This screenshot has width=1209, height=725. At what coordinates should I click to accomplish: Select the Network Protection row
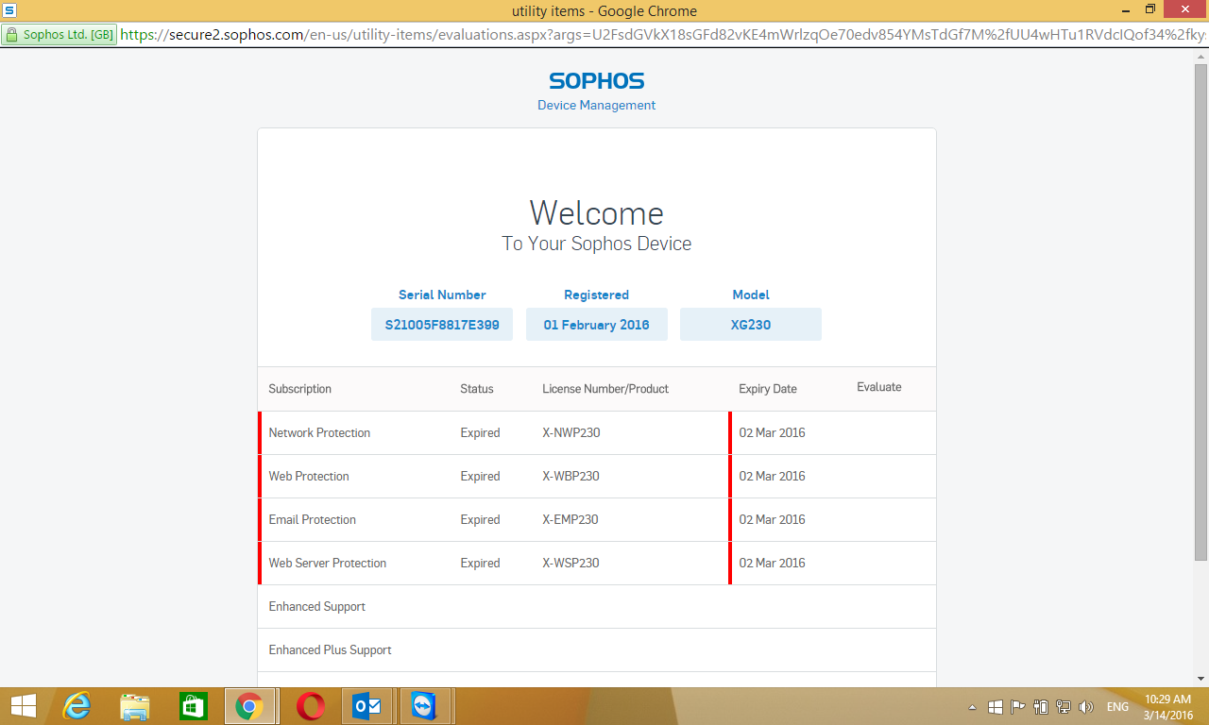pyautogui.click(x=597, y=432)
